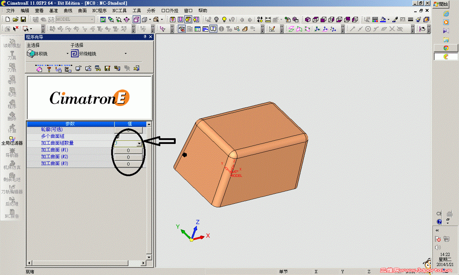Expand the toolbar overflow beside the sketcher icon

coord(282,29)
